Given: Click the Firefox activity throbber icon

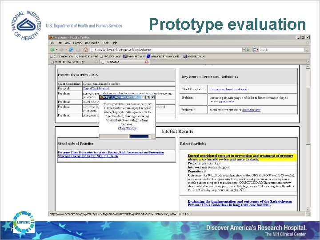Looking at the screenshot, I should click(308, 43).
